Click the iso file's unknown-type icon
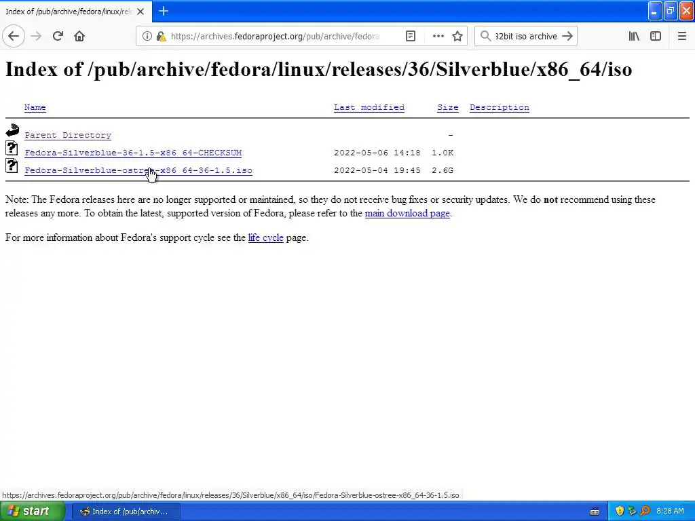 pos(12,166)
